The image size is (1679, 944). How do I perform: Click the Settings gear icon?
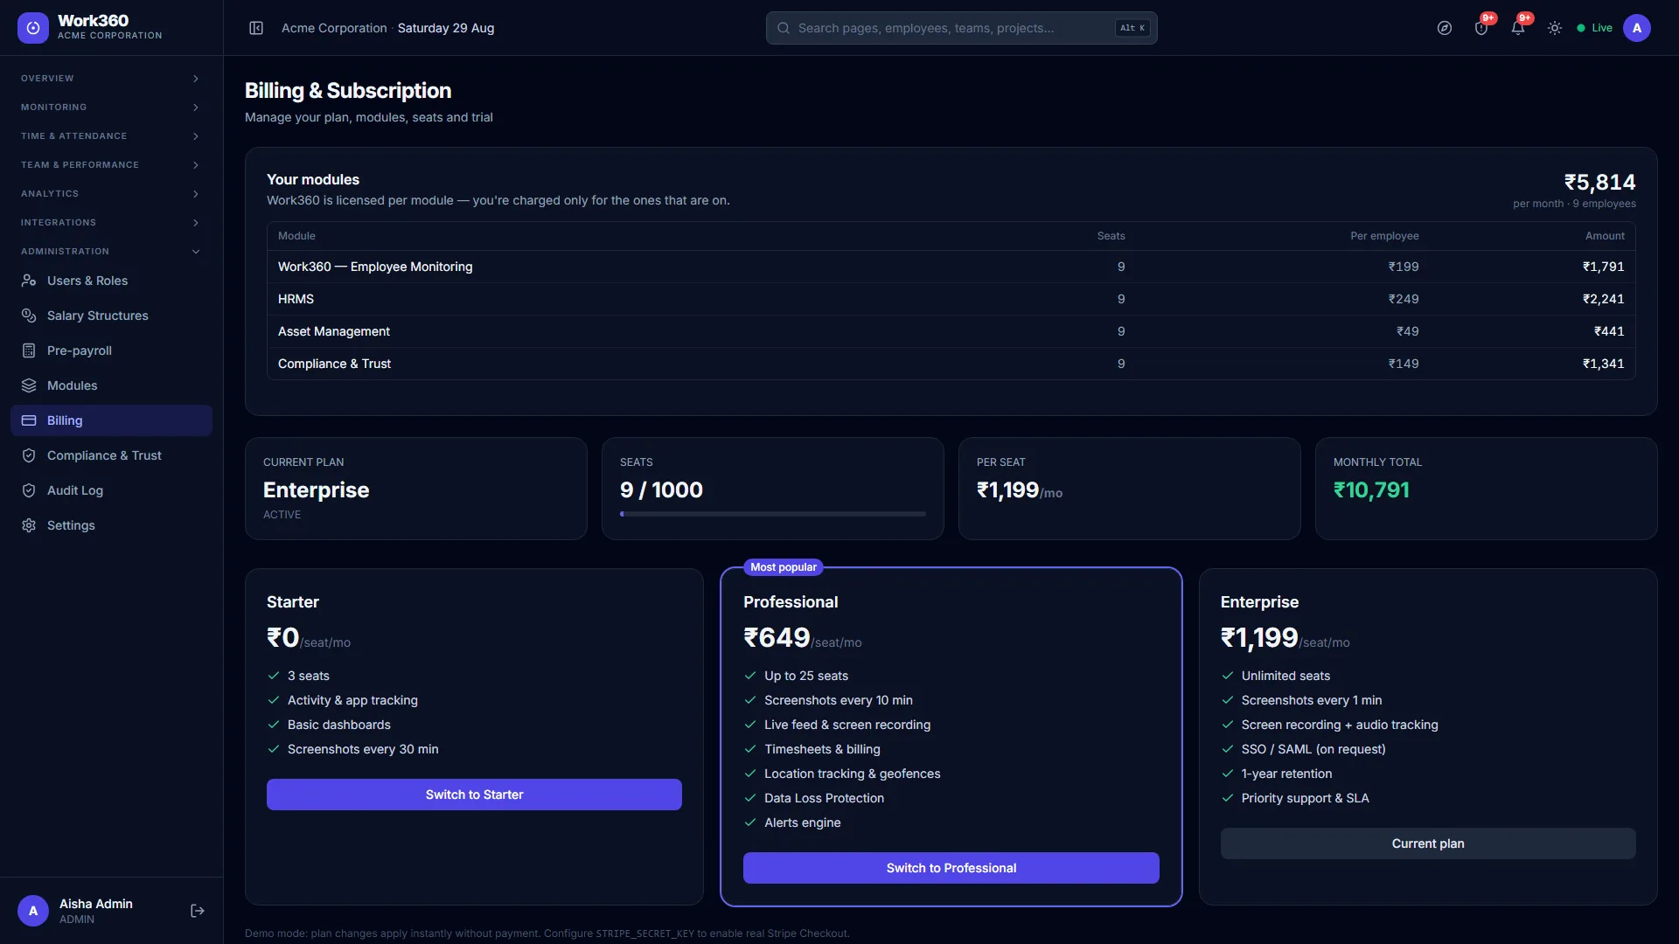[29, 525]
